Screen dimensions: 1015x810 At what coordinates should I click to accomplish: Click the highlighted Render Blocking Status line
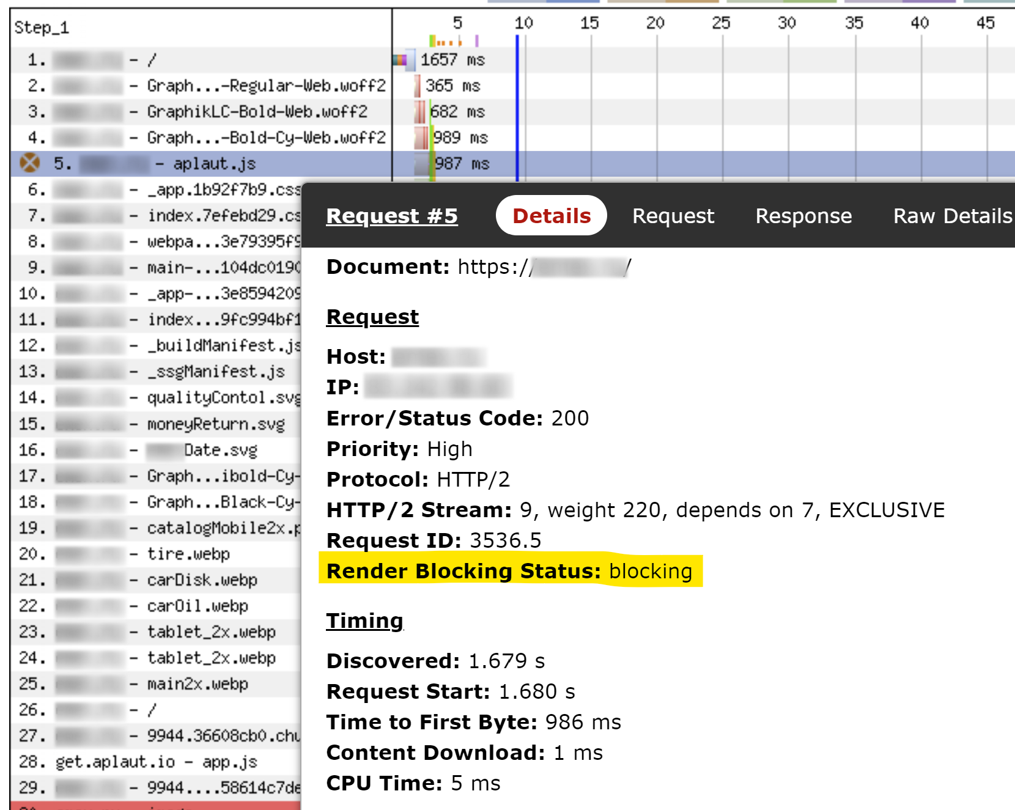[509, 571]
